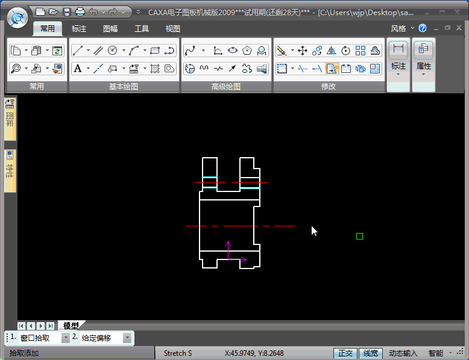Toggle the highlighted Stretch tool
The width and height of the screenshot is (469, 360).
pos(332,69)
